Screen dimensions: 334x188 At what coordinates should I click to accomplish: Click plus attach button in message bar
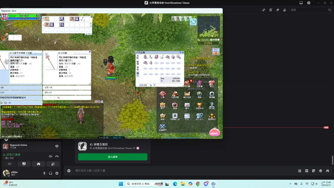pyautogui.click(x=69, y=171)
